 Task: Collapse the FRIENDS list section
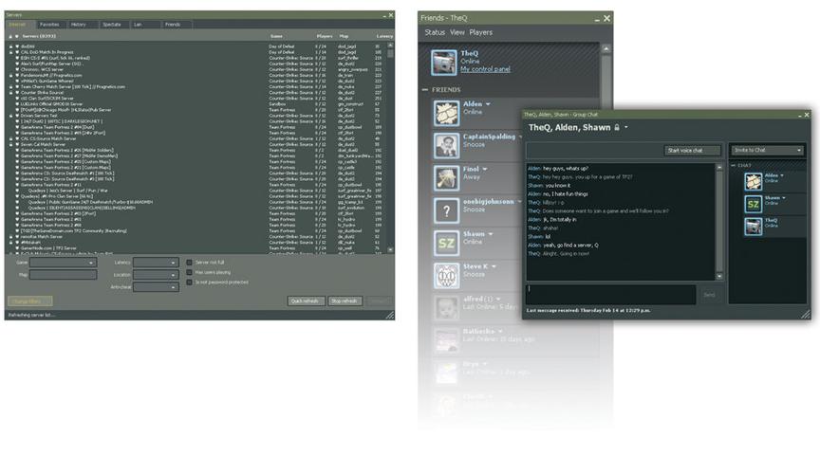pyautogui.click(x=425, y=90)
